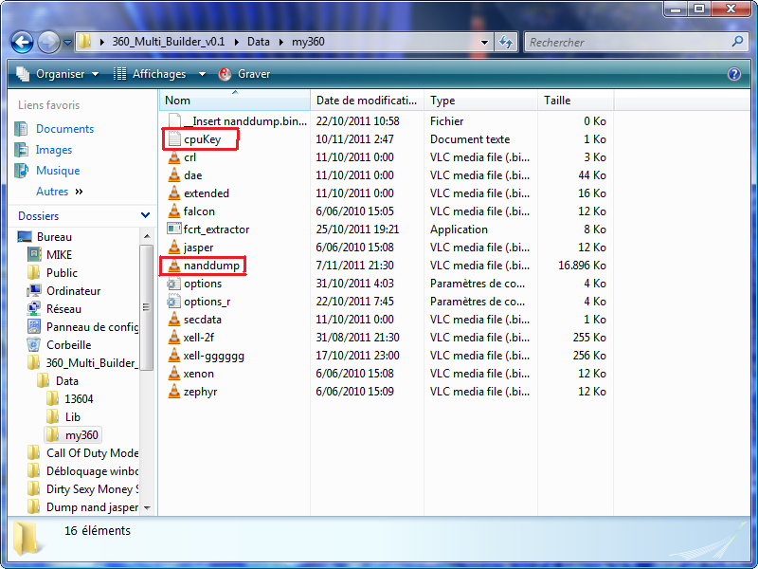Open the Organiser menu
Screen dimensions: 758x569
pyautogui.click(x=58, y=74)
